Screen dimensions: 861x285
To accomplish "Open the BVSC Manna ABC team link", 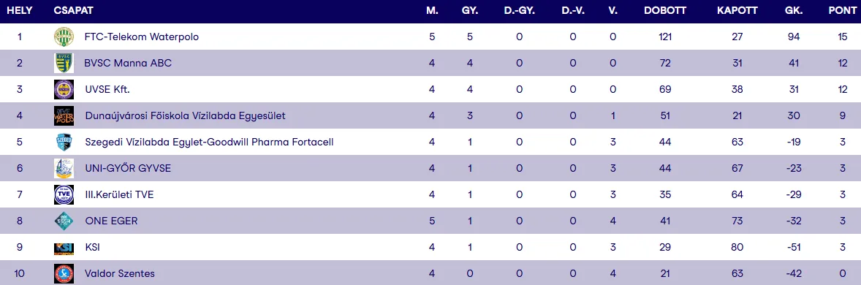I will pos(128,63).
